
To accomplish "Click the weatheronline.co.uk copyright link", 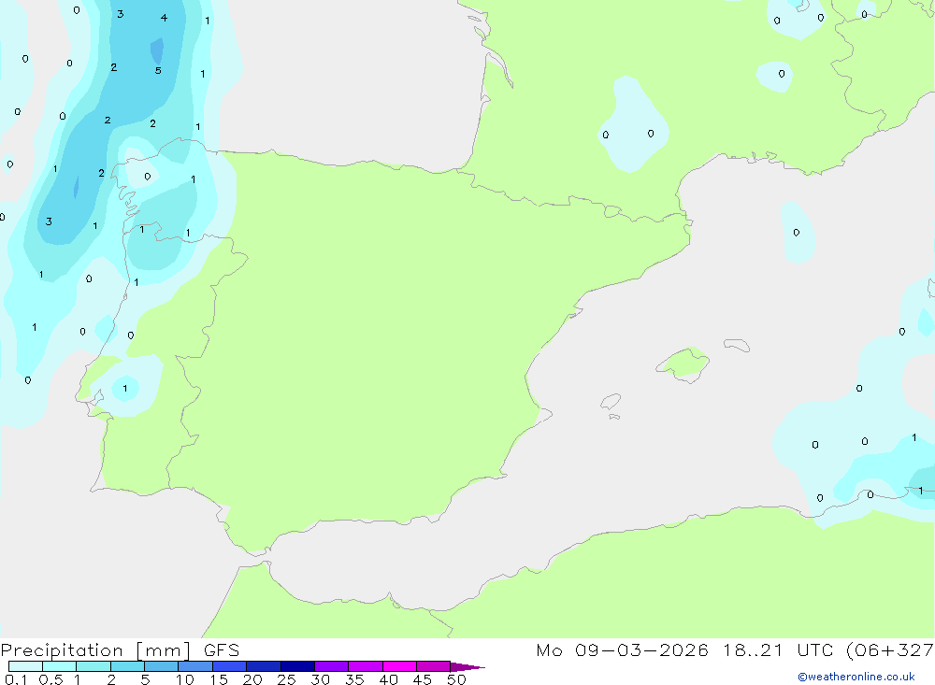I will 856,677.
